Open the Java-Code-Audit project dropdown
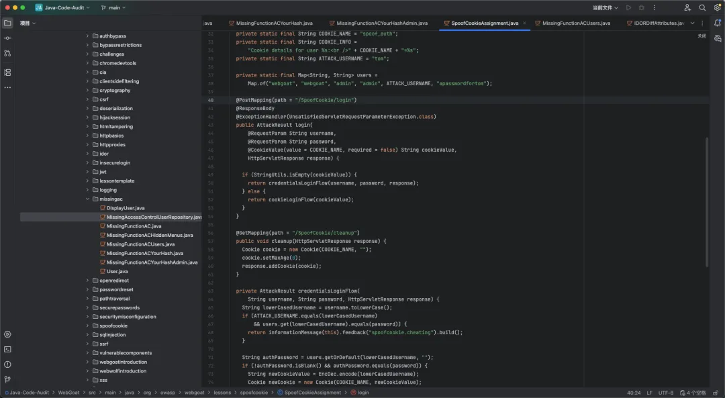This screenshot has width=725, height=398. tap(62, 7)
